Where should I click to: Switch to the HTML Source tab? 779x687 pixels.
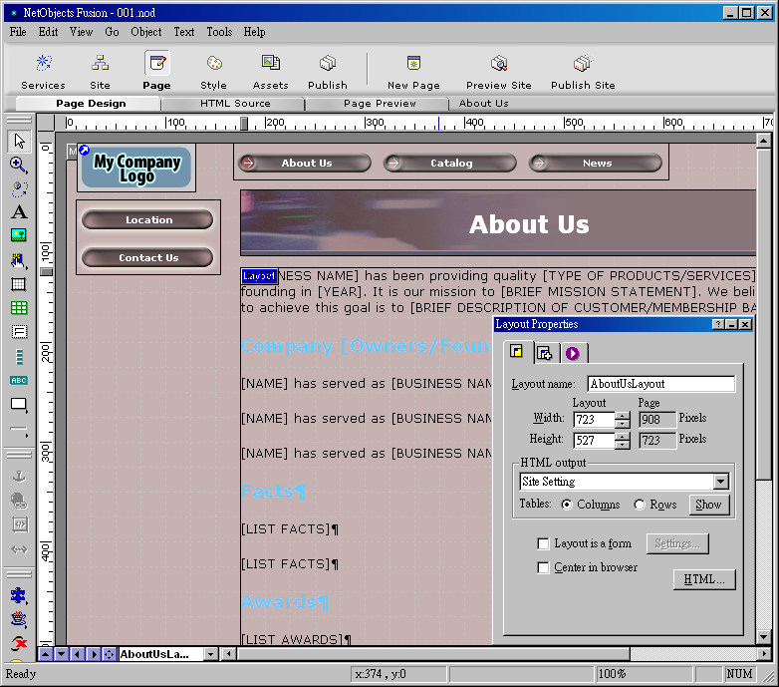[235, 104]
